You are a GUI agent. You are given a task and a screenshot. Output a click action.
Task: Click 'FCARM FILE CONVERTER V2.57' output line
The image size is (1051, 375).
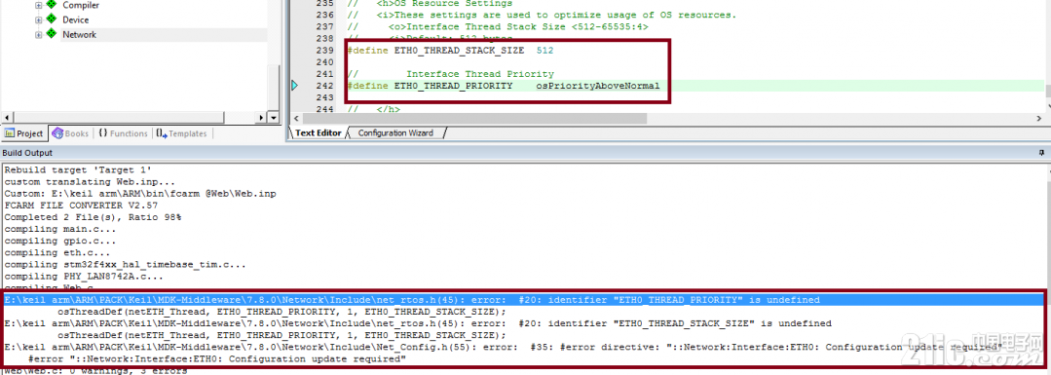click(x=81, y=206)
